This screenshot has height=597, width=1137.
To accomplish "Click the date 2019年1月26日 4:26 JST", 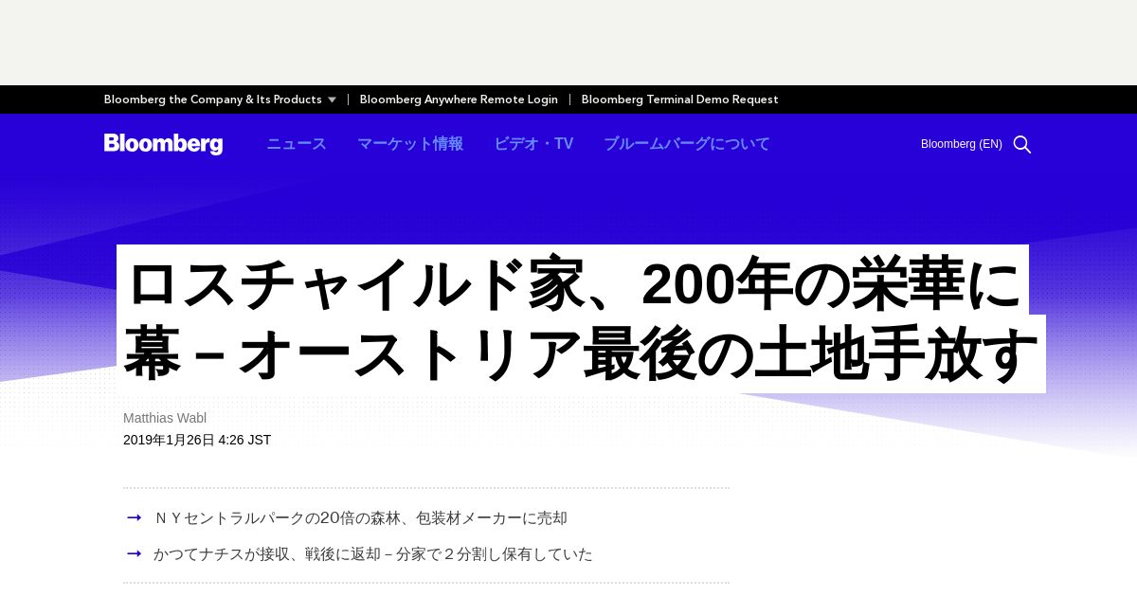I will pyautogui.click(x=197, y=440).
